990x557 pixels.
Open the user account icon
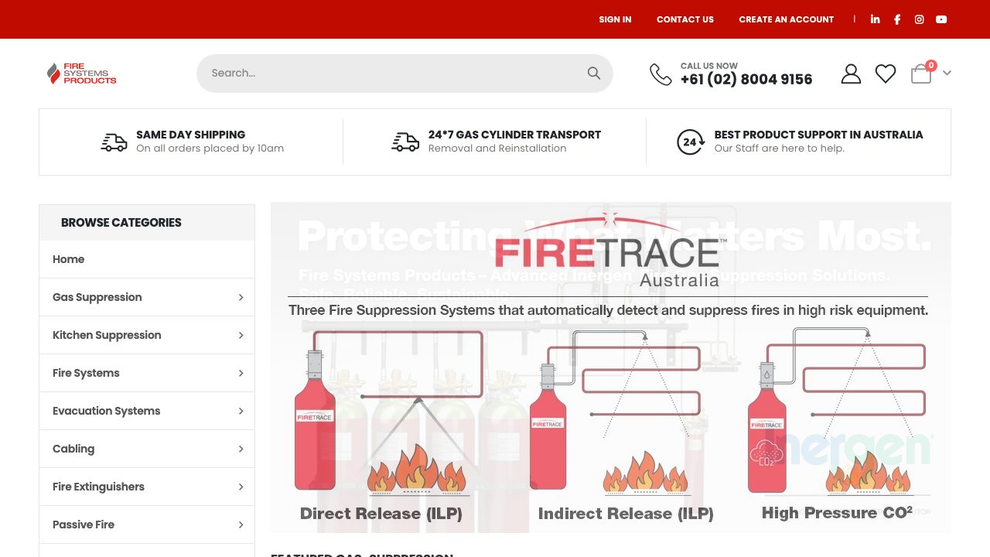point(851,73)
